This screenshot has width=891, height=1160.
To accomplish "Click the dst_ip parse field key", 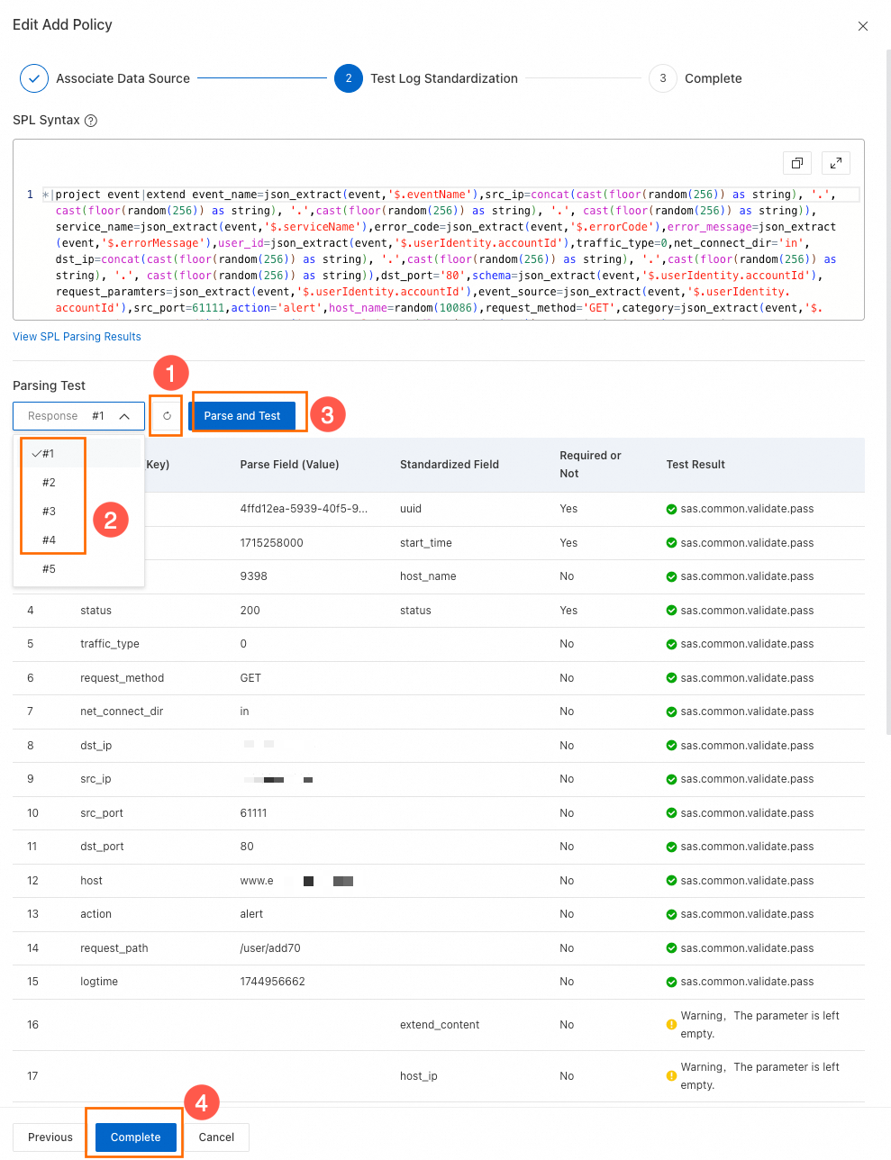I will pyautogui.click(x=95, y=746).
